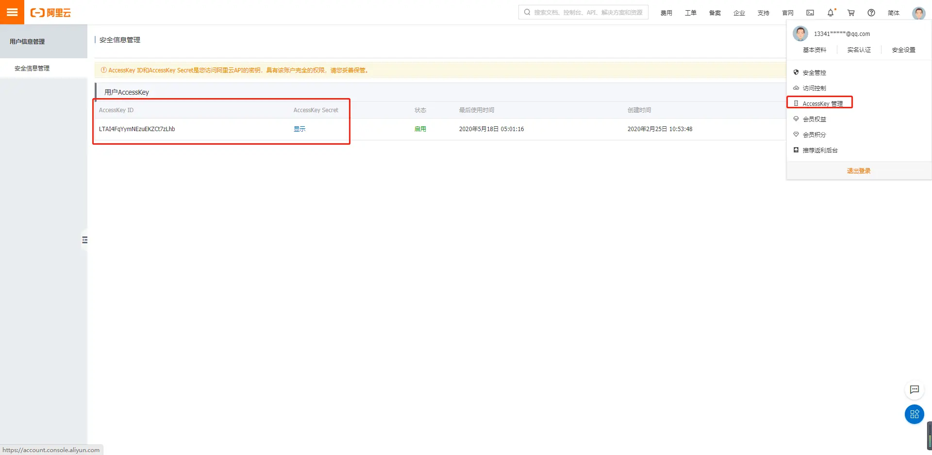The width and height of the screenshot is (932, 455).
Task: Click the user avatar in top bar
Action: pyautogui.click(x=918, y=13)
